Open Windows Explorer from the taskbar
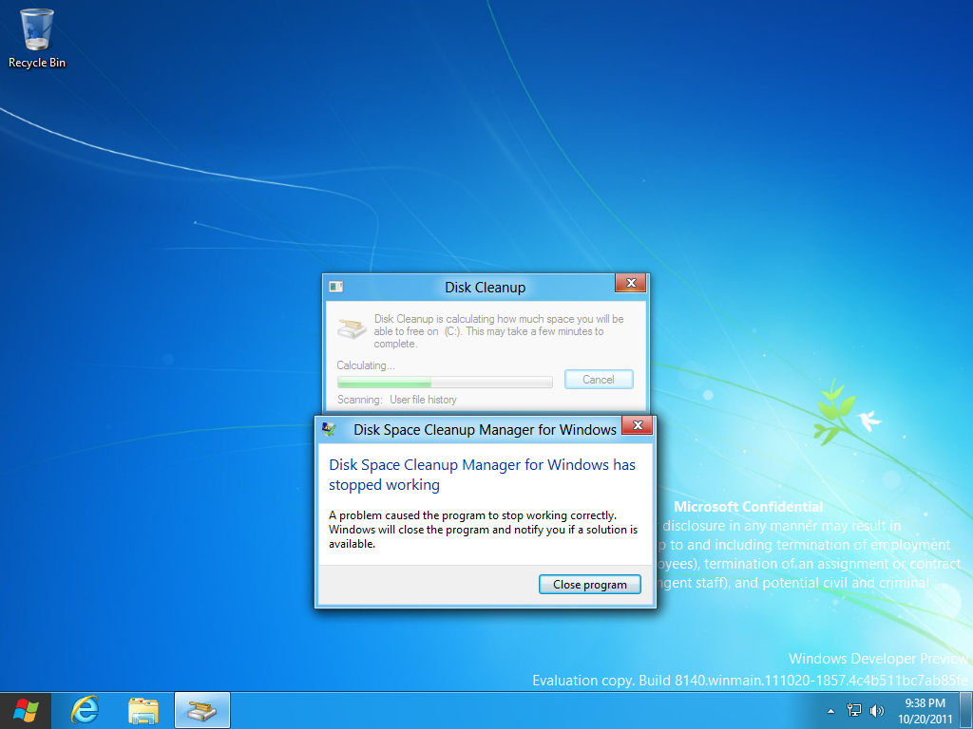The image size is (973, 729). point(143,710)
